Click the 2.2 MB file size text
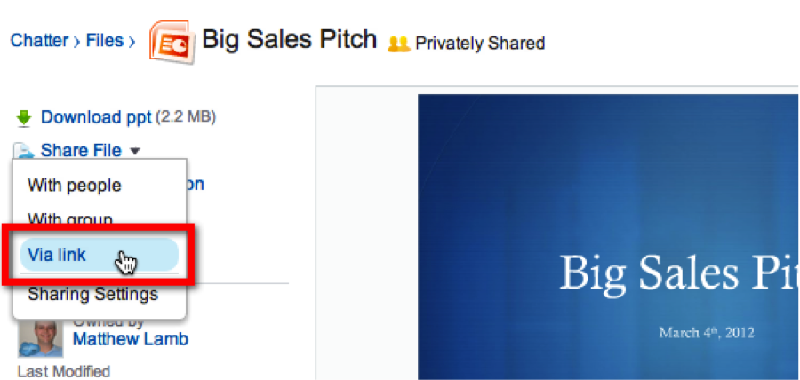This screenshot has width=800, height=380. pos(186,117)
